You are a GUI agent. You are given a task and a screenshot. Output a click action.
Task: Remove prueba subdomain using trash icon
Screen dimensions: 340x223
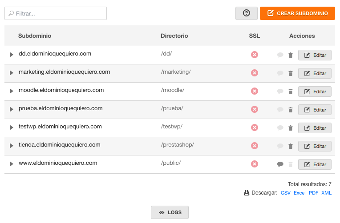point(291,110)
